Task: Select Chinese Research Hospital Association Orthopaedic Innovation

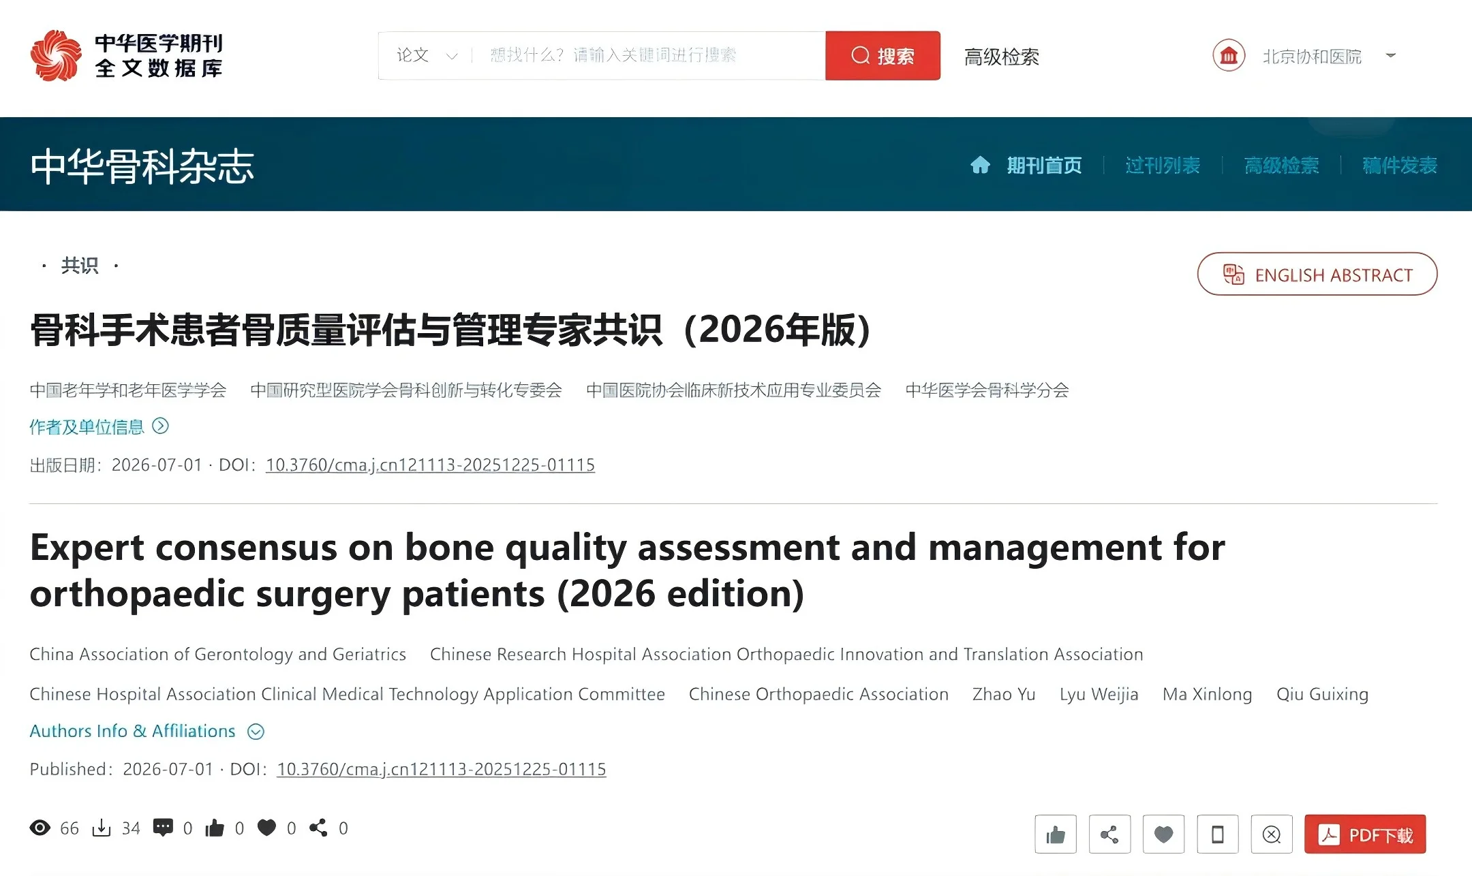Action: point(786,655)
